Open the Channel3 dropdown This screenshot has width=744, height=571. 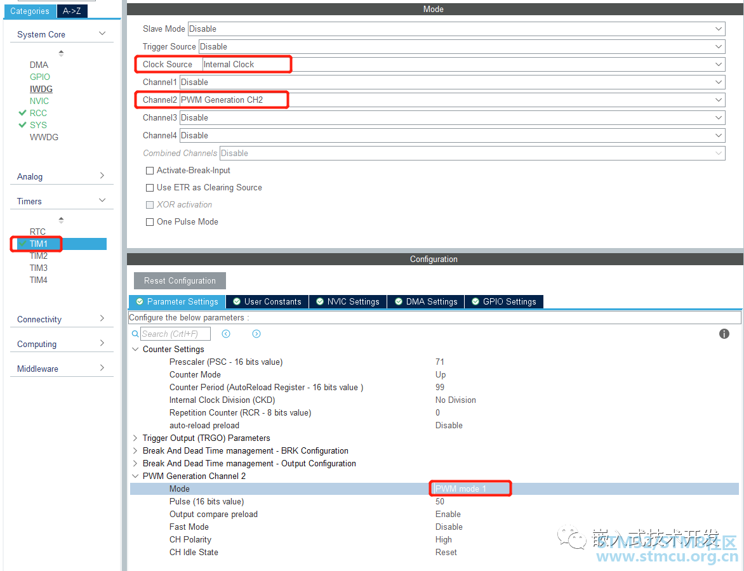click(452, 117)
